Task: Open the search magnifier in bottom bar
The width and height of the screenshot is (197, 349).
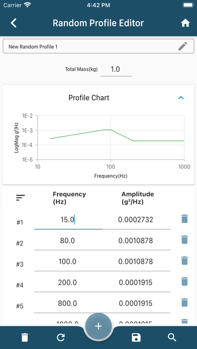Action: 172,337
